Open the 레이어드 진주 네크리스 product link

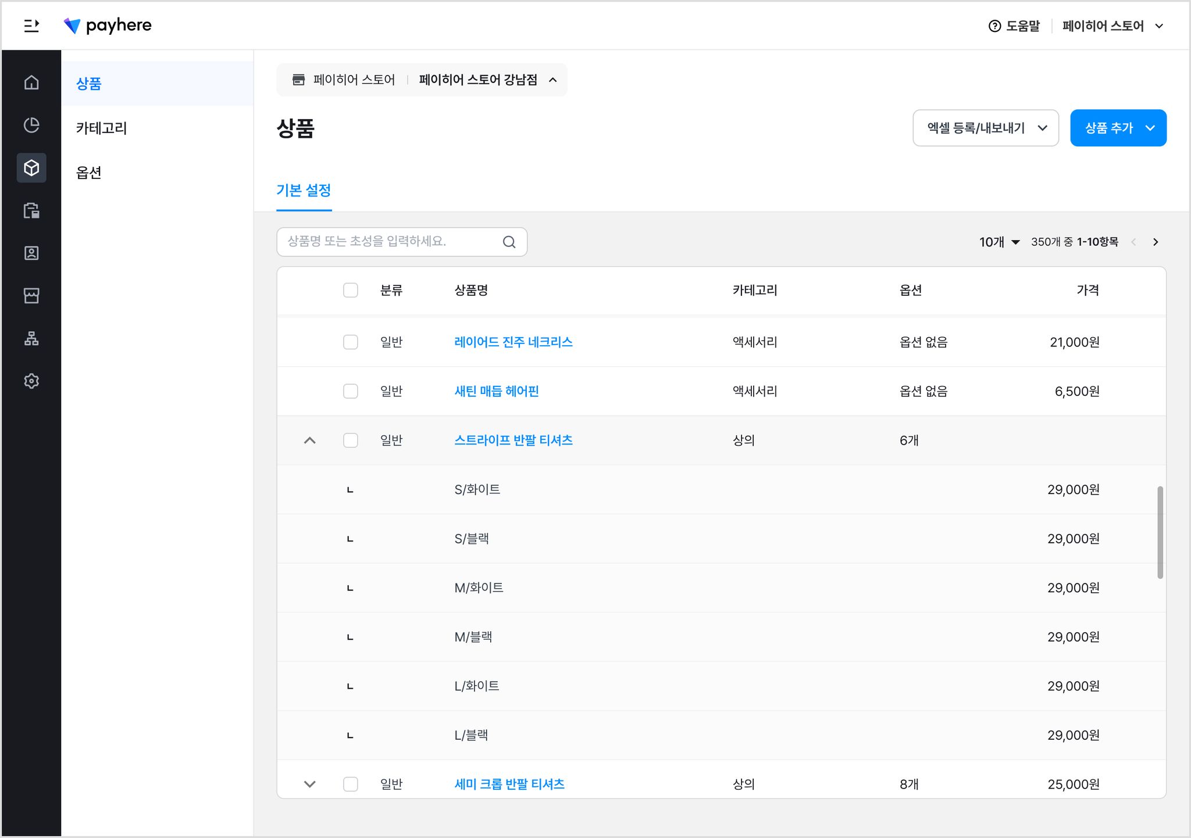coord(514,342)
